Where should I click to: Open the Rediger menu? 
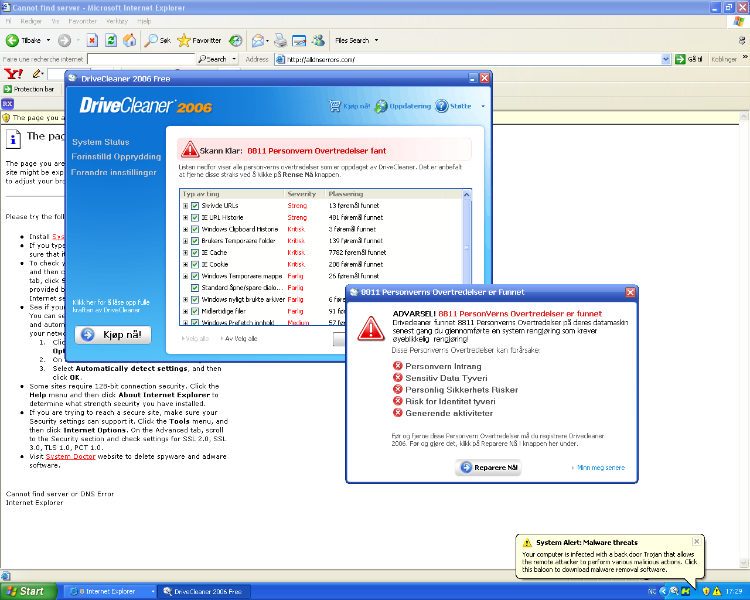tap(31, 21)
